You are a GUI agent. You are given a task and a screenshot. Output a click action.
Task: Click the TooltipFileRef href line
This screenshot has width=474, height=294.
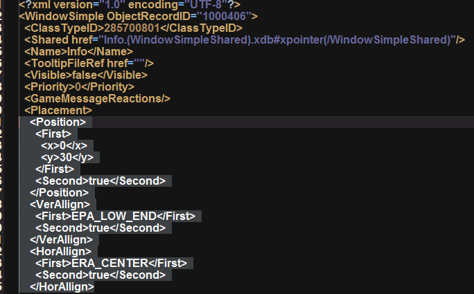pos(89,63)
